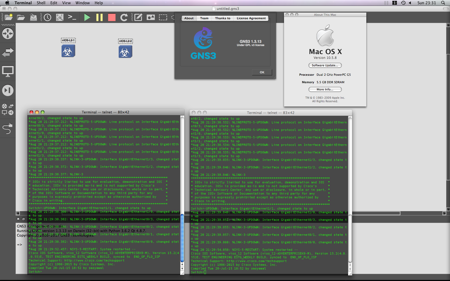The height and width of the screenshot is (281, 450).
Task: Open snapshot manager clock icon
Action: pyautogui.click(x=47, y=17)
